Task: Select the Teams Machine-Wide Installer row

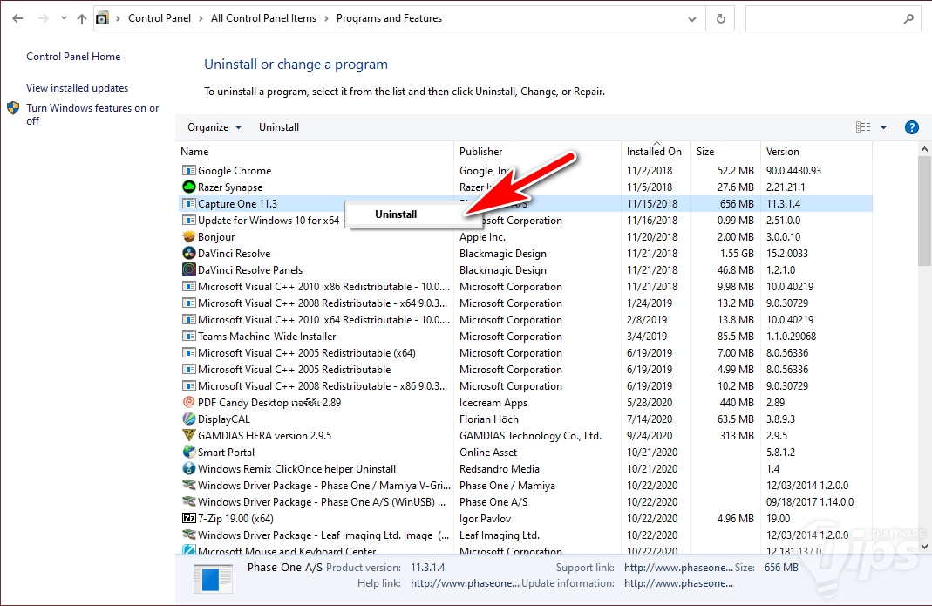Action: coord(526,337)
